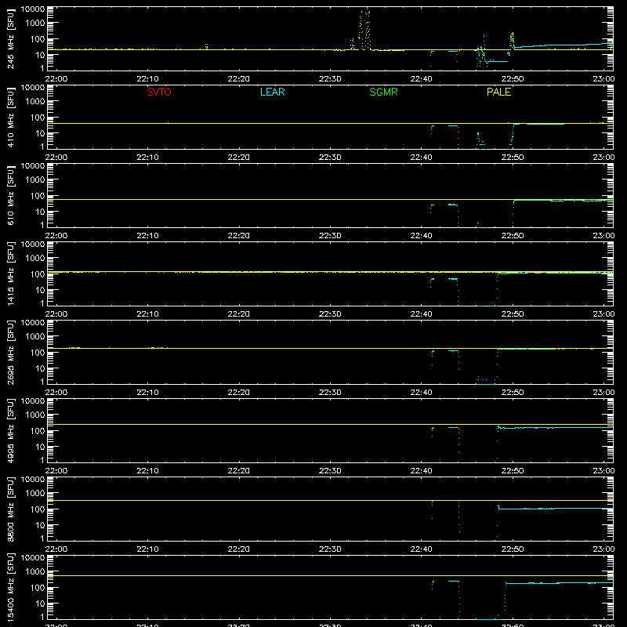
Task: Click the 22:30 tick under 1415 MHz plot
Action: click(x=330, y=314)
